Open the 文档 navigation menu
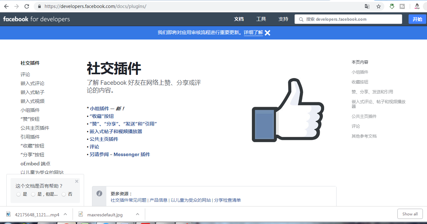 tap(239, 19)
